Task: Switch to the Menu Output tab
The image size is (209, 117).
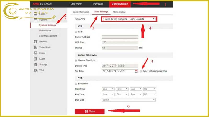Action: [x=119, y=12]
